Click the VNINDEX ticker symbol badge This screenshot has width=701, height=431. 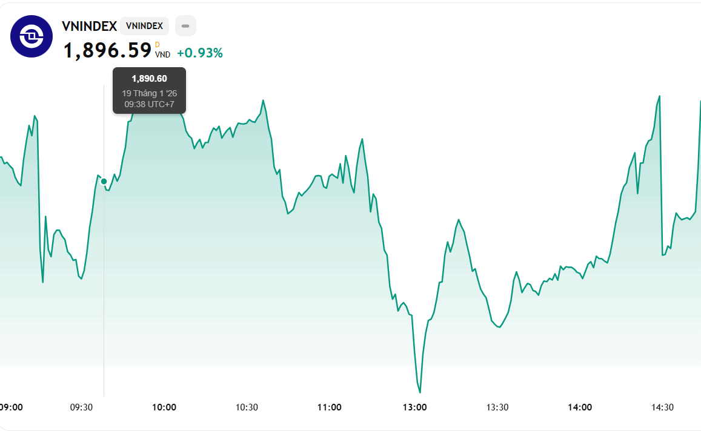pyautogui.click(x=144, y=26)
